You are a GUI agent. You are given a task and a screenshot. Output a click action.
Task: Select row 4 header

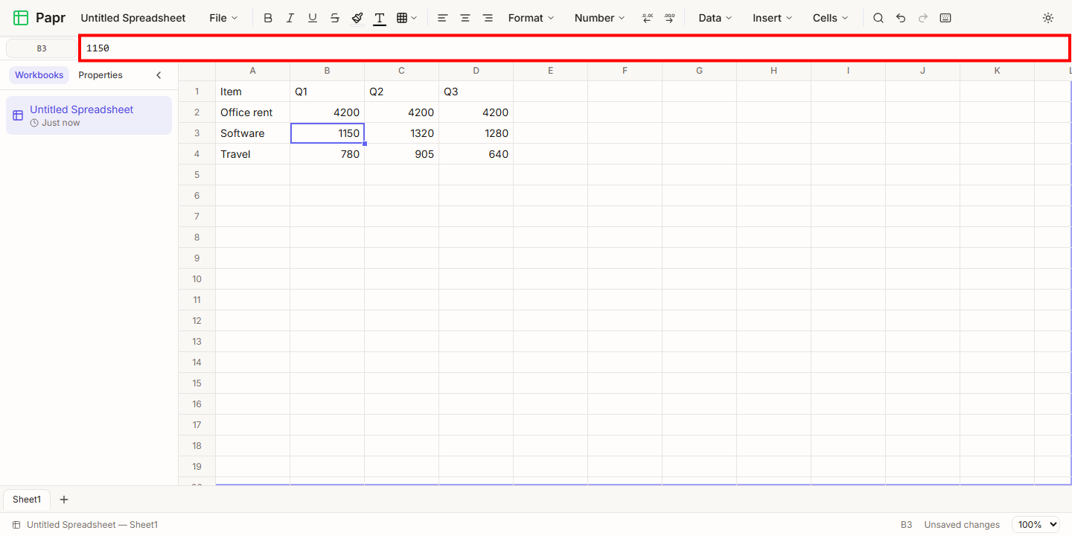197,154
